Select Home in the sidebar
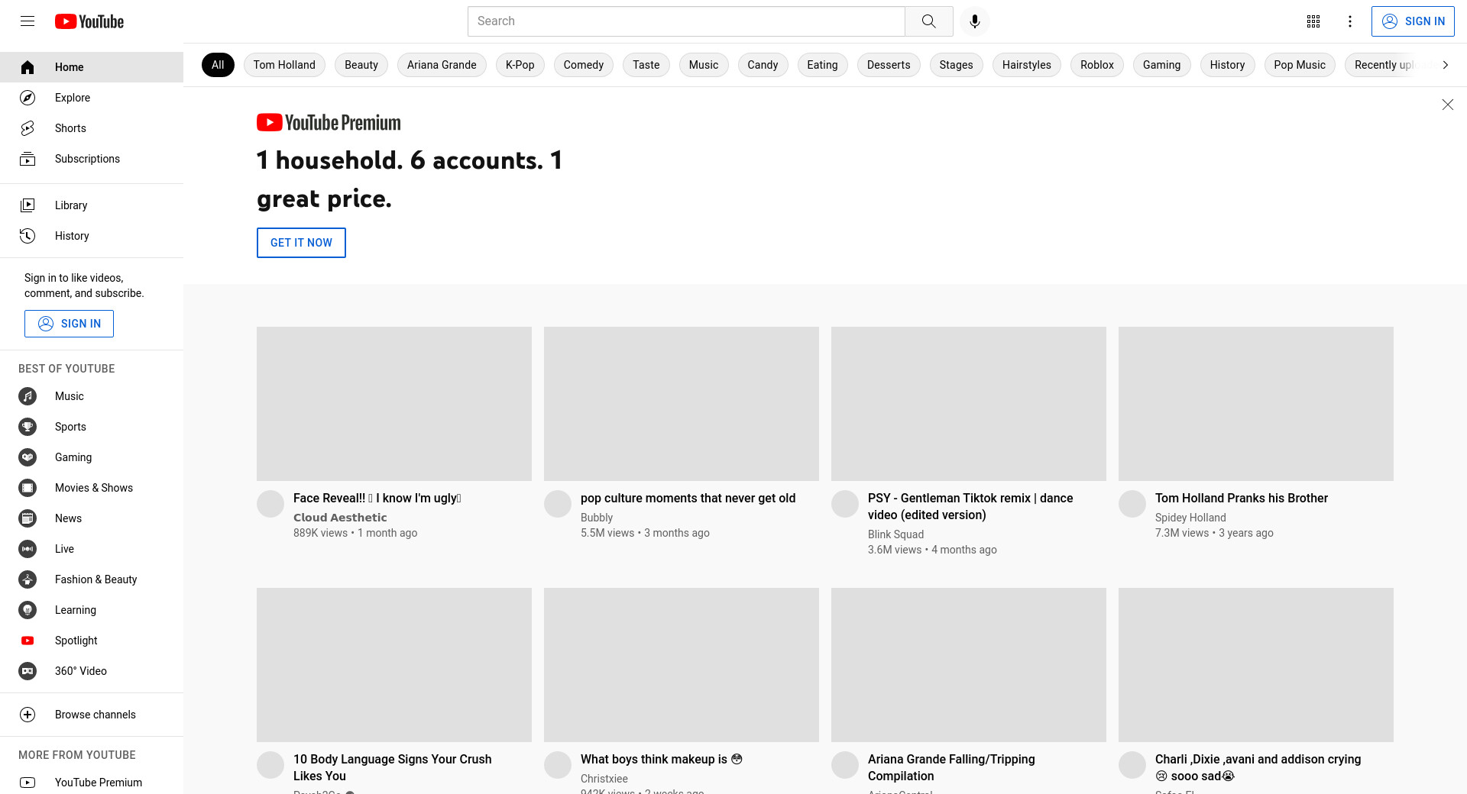The image size is (1467, 794). point(92,67)
